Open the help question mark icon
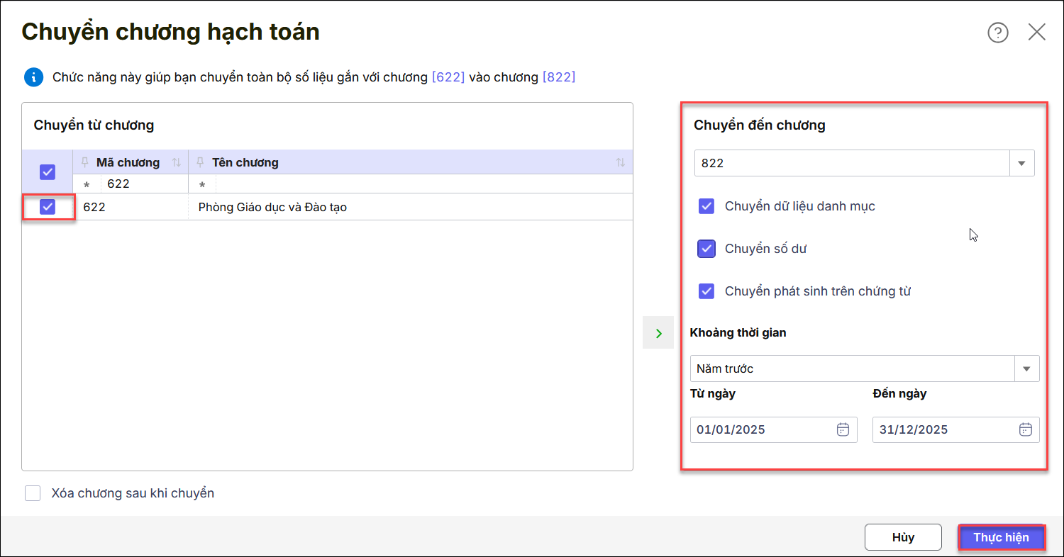This screenshot has height=557, width=1064. [998, 33]
